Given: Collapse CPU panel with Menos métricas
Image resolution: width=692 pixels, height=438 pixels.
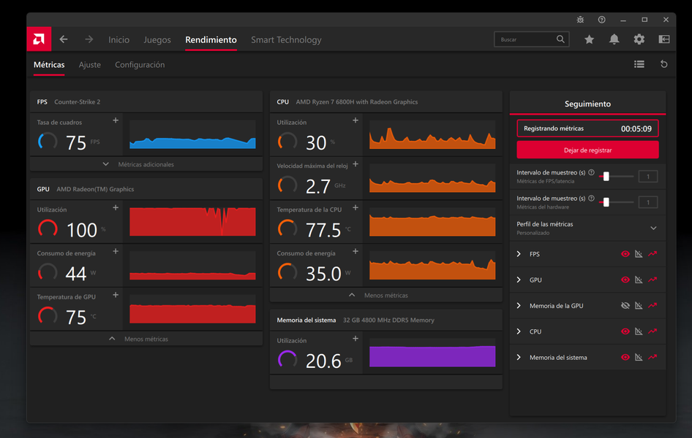Looking at the screenshot, I should 386,296.
